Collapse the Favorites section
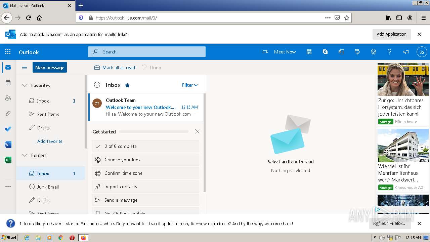The width and height of the screenshot is (430, 242). tap(25, 85)
